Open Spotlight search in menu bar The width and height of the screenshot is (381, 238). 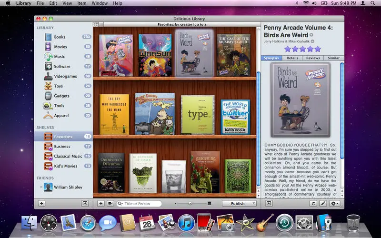point(372,3)
